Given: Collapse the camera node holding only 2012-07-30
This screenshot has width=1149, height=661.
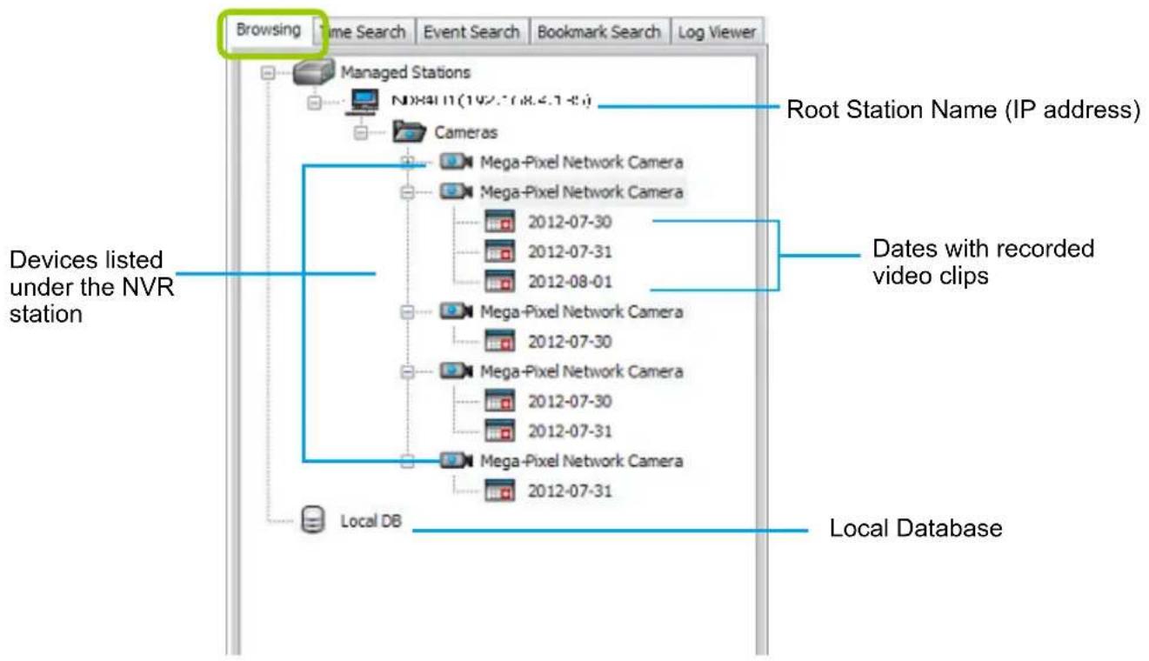Looking at the screenshot, I should (406, 311).
